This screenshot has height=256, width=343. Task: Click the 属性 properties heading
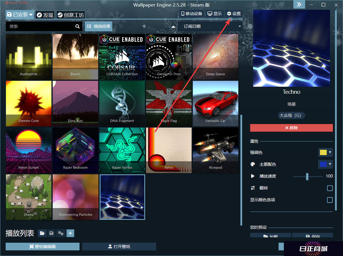point(254,141)
